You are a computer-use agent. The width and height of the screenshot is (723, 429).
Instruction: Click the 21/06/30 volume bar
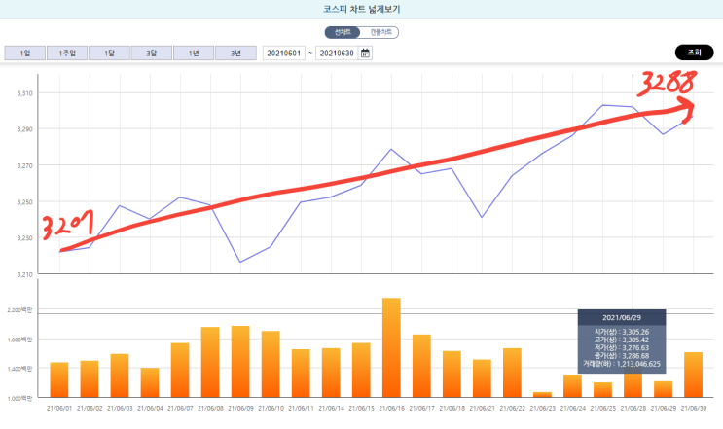pos(693,375)
